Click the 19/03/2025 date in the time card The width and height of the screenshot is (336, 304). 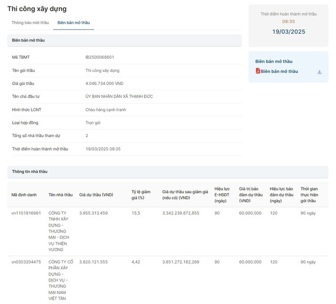[288, 32]
